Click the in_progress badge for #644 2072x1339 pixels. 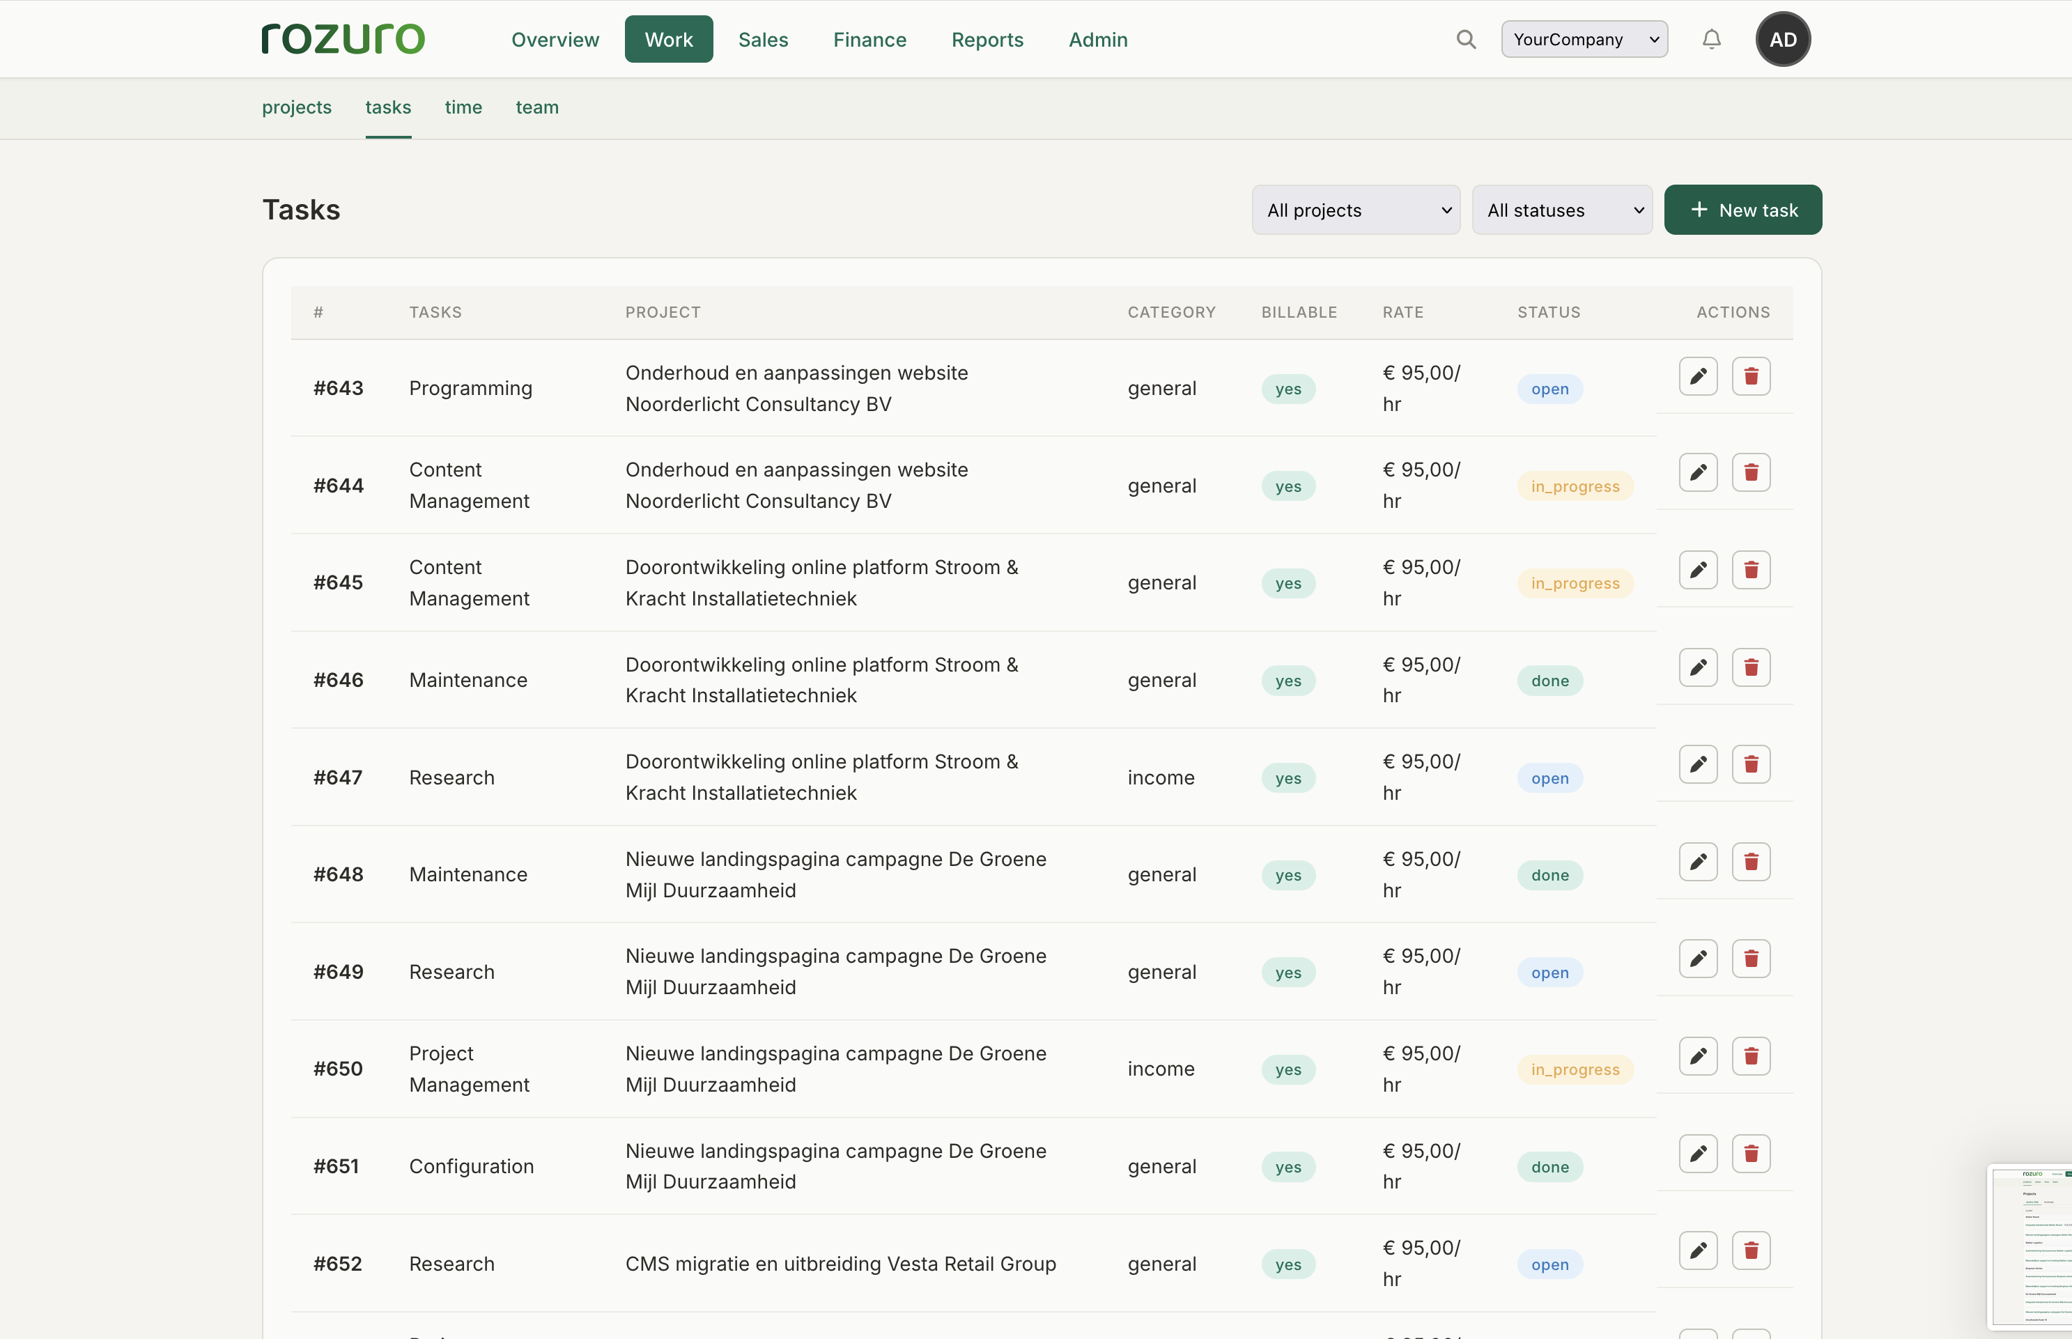tap(1575, 486)
